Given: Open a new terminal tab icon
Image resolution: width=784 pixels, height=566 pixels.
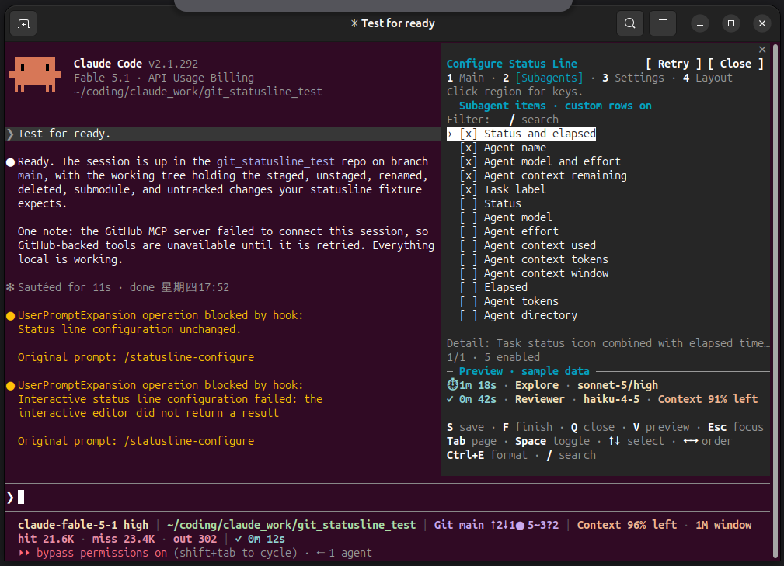Looking at the screenshot, I should pyautogui.click(x=23, y=23).
